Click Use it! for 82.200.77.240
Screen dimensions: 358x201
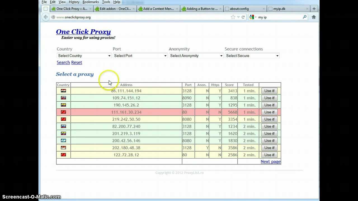pos(269,126)
